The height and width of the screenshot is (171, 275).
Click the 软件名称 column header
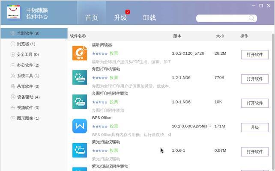tap(78, 36)
